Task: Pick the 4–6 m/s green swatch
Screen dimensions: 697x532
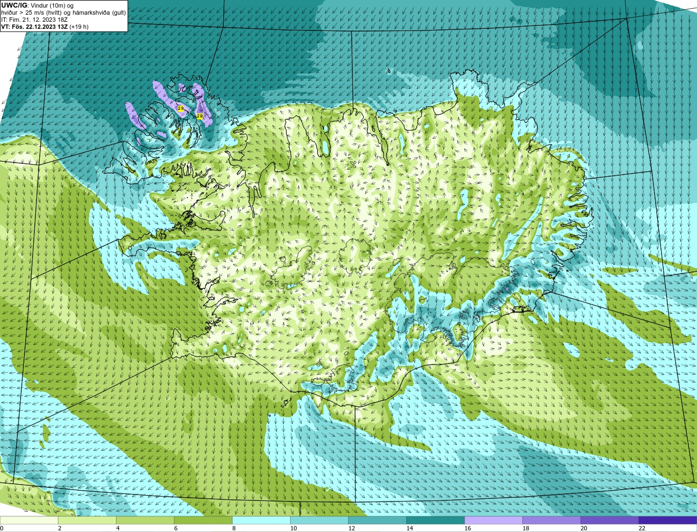Action: 145,520
